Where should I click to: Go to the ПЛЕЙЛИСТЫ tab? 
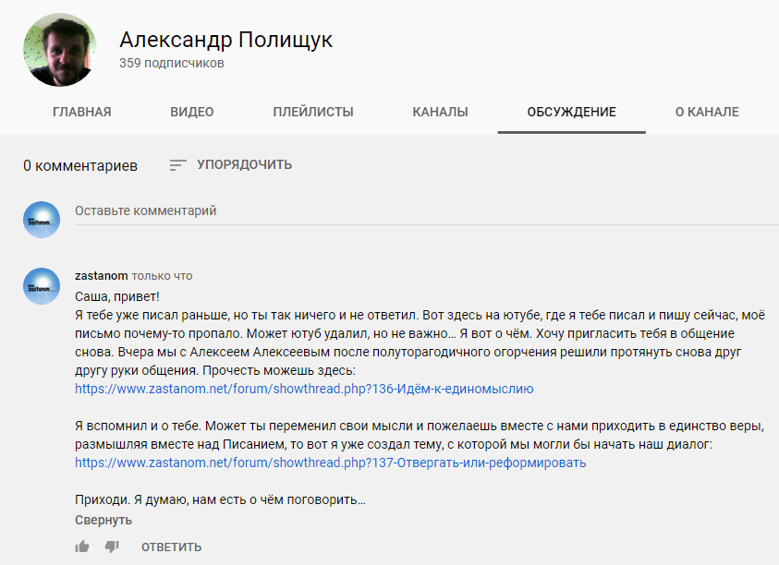click(313, 112)
